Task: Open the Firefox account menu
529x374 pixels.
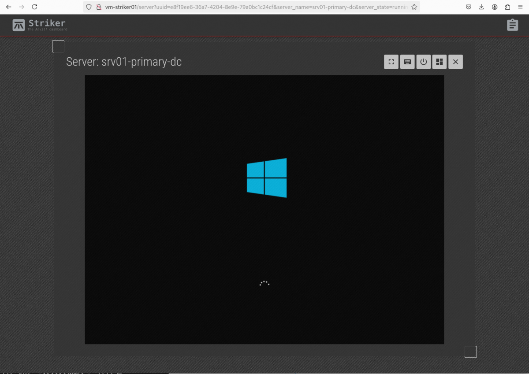Action: pos(495,7)
